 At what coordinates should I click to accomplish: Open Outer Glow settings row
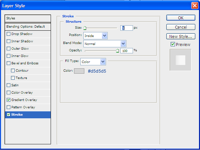[x=28, y=49]
